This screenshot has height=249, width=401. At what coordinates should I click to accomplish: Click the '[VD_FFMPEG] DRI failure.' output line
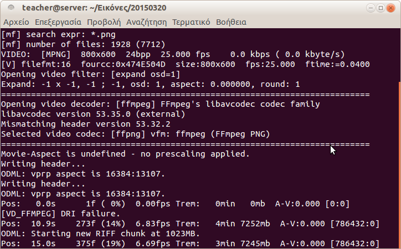(60, 214)
